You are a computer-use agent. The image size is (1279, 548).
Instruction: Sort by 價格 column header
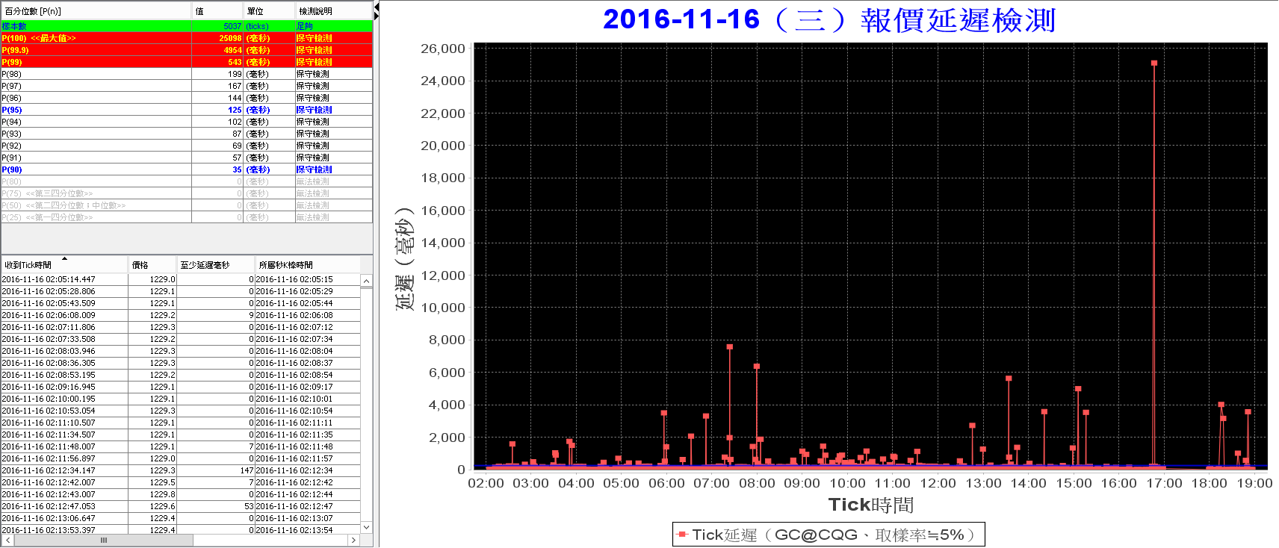coord(152,265)
